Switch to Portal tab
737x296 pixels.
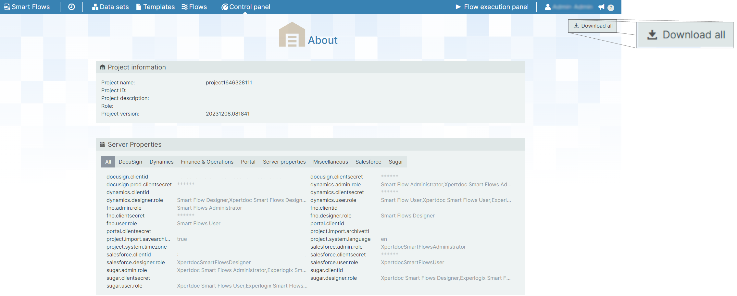pyautogui.click(x=248, y=162)
